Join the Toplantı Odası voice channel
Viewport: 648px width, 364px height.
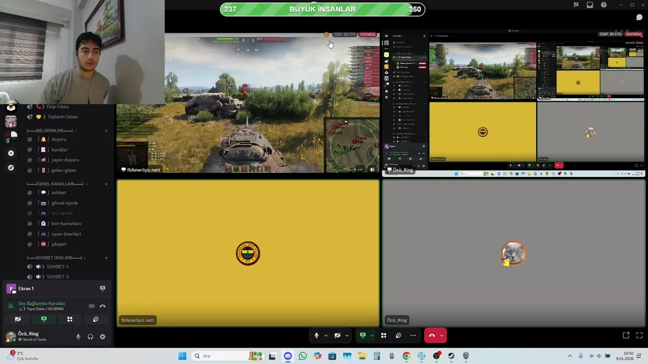coord(67,117)
